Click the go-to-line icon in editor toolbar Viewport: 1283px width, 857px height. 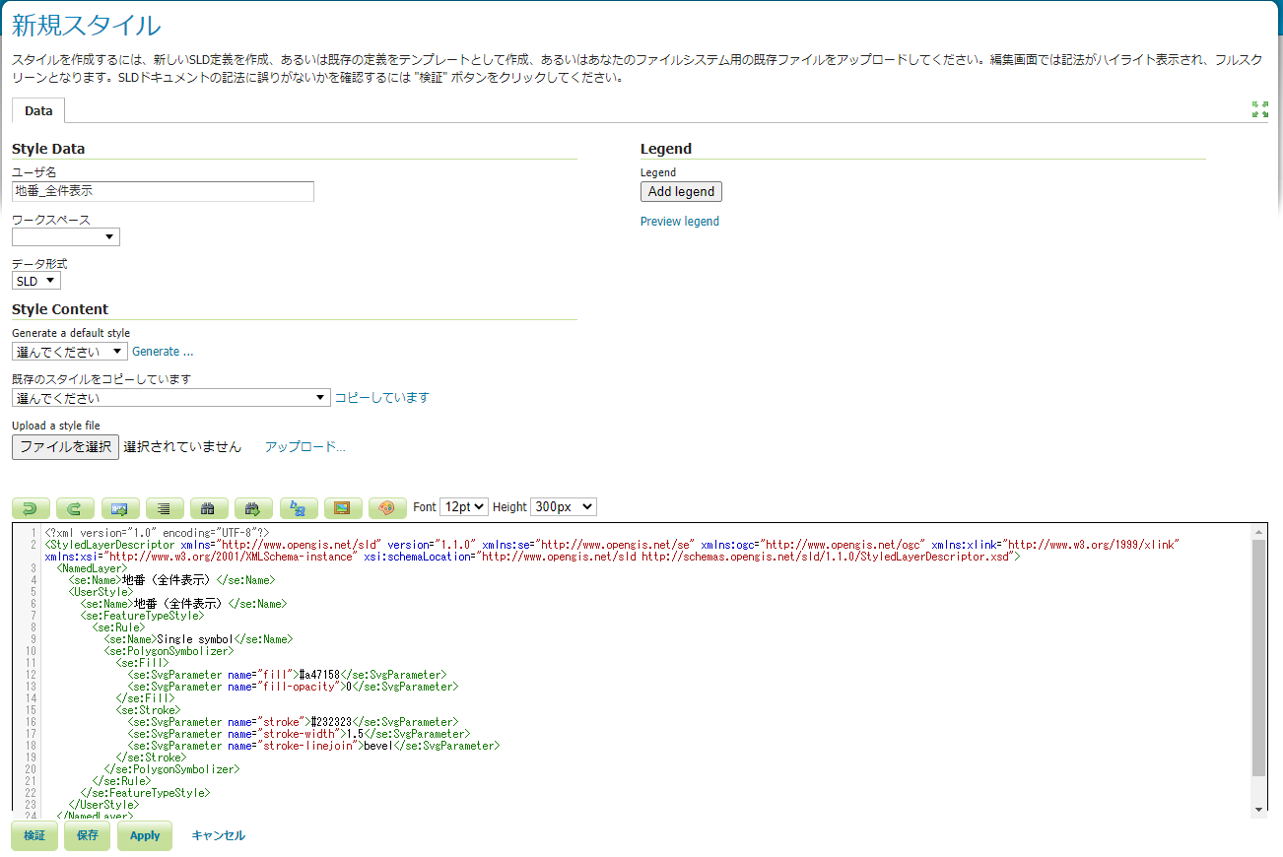[x=120, y=508]
